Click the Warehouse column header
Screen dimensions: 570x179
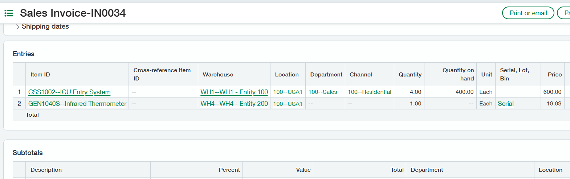[x=218, y=74]
